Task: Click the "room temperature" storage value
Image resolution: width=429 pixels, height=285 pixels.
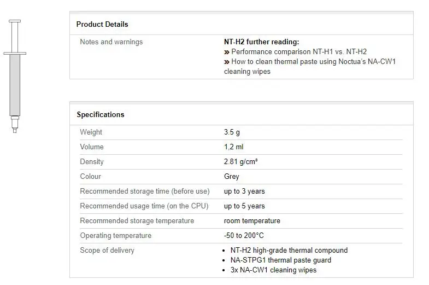Action: pyautogui.click(x=252, y=220)
